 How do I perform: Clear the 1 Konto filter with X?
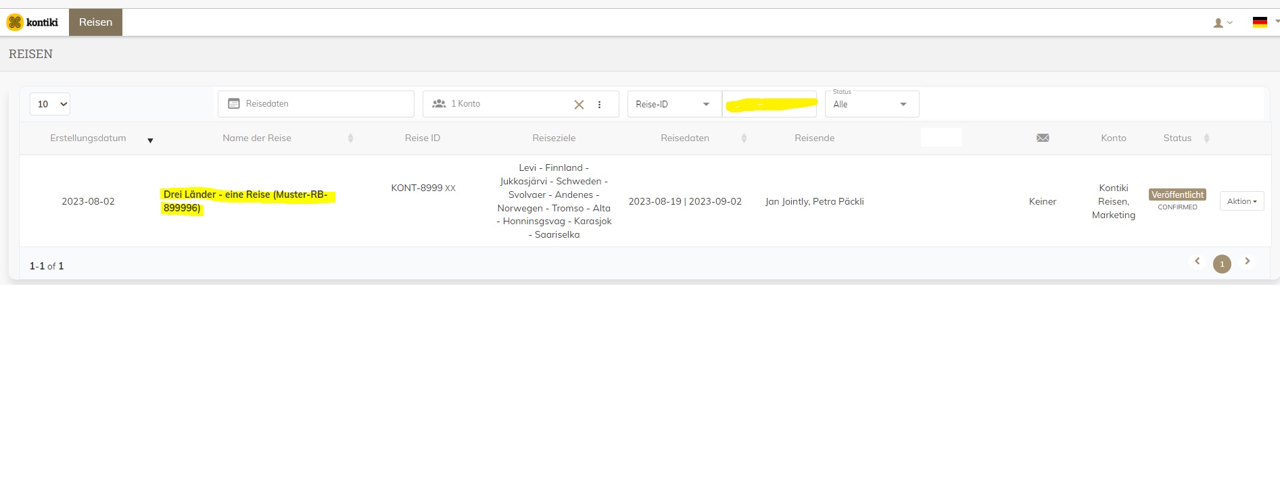point(579,105)
